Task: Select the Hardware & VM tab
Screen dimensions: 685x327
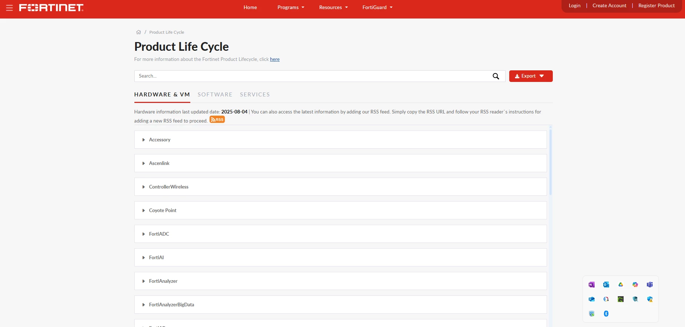Action: (x=162, y=95)
